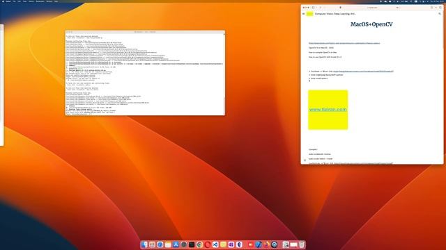
Task: Open Launchpad from the Dock
Action: (x=152, y=244)
